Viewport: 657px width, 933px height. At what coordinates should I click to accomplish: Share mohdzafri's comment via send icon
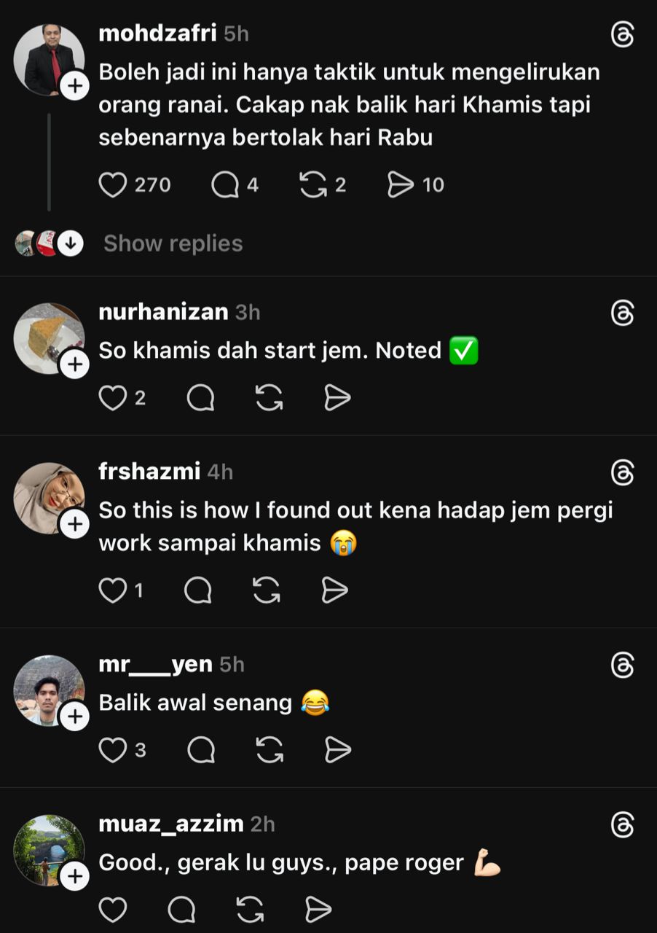pos(401,185)
